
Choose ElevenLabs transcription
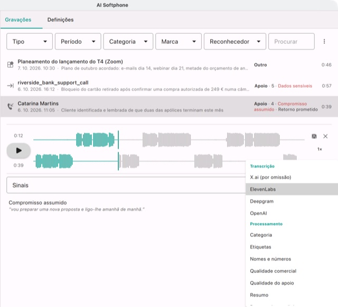point(292,189)
